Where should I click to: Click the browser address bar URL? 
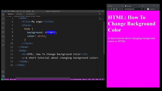[x=129, y=9]
